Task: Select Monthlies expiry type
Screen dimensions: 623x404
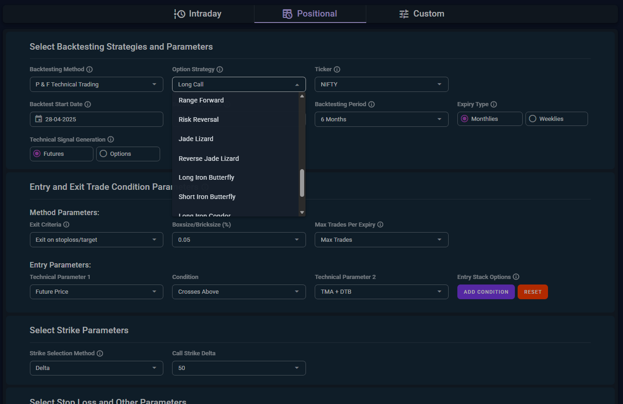Action: (x=490, y=119)
